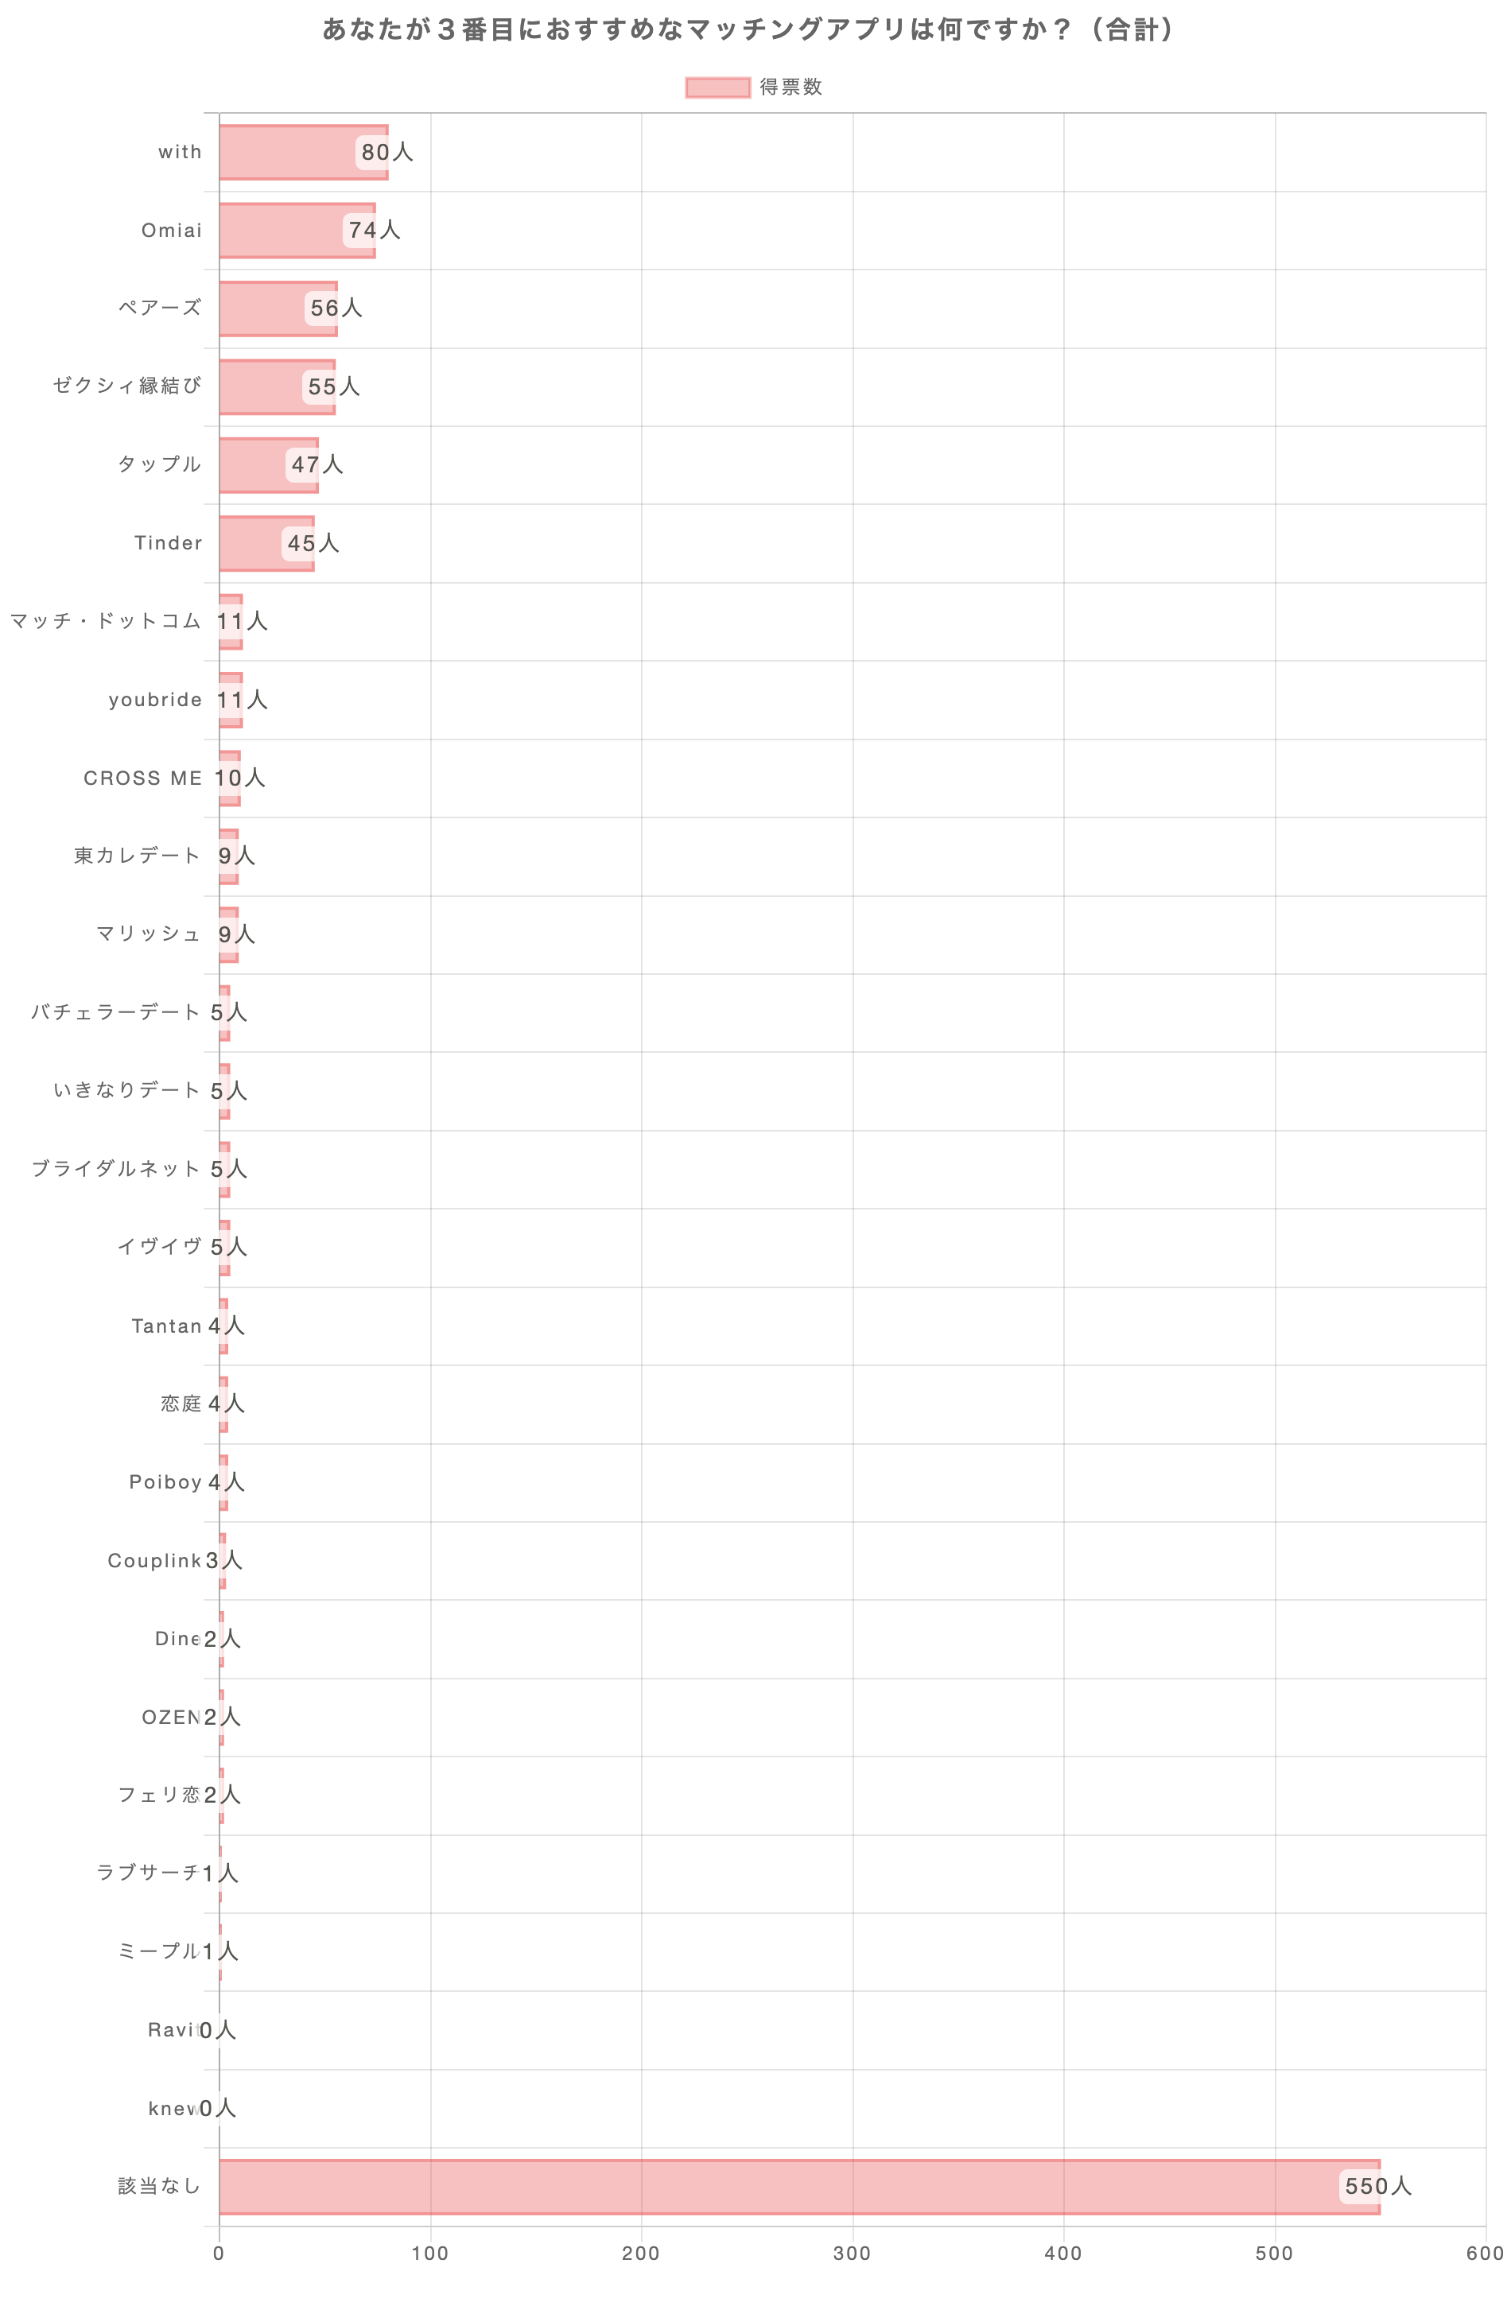
Task: Toggle the 得票数 legend color box
Action: pos(717,87)
